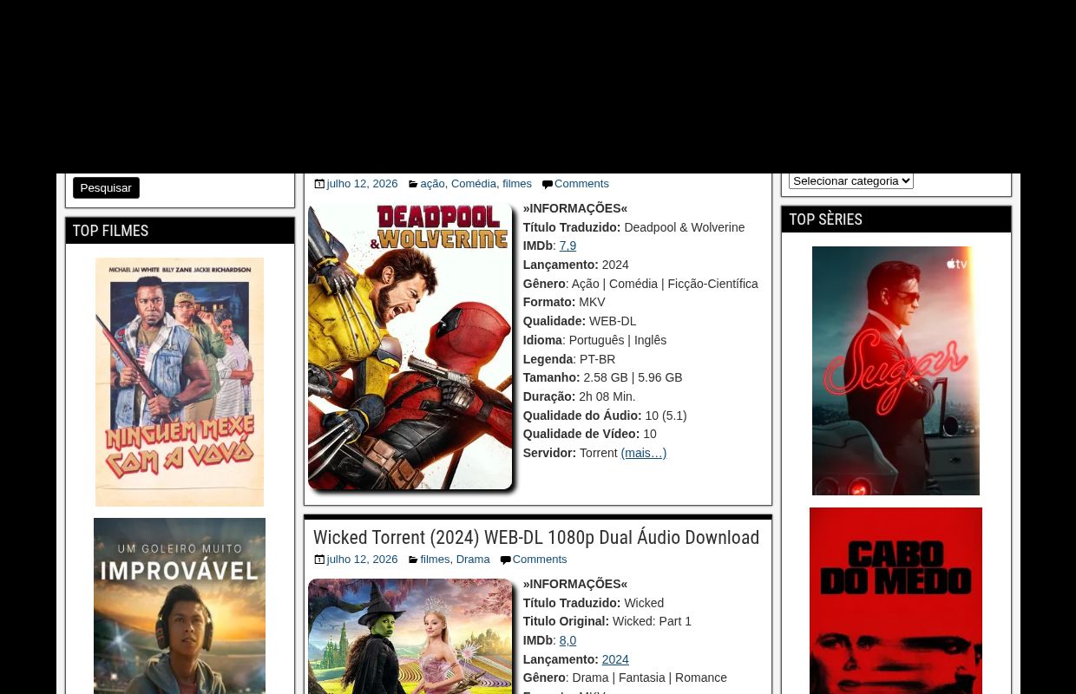Click the TOP SÈRIES sidebar heading
This screenshot has width=1076, height=694.
pyautogui.click(x=825, y=219)
